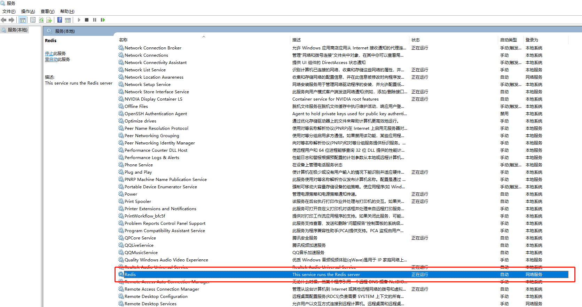
Task: Sort by the 描述 column header
Action: point(297,40)
